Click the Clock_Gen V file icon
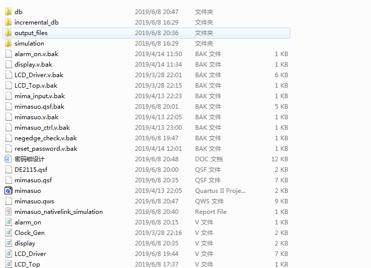Image resolution: width=371 pixels, height=268 pixels. point(9,232)
